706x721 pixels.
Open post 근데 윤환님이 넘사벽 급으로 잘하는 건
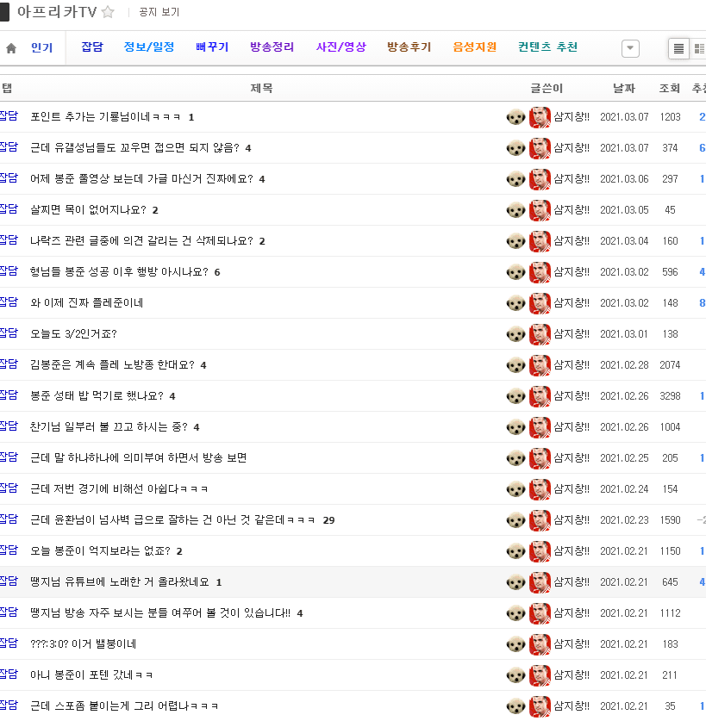[172, 520]
